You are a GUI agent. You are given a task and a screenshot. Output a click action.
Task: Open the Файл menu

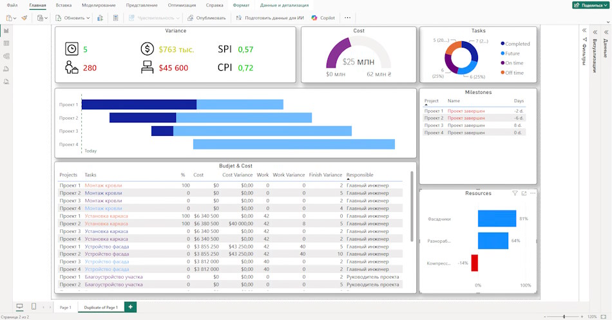(x=12, y=5)
